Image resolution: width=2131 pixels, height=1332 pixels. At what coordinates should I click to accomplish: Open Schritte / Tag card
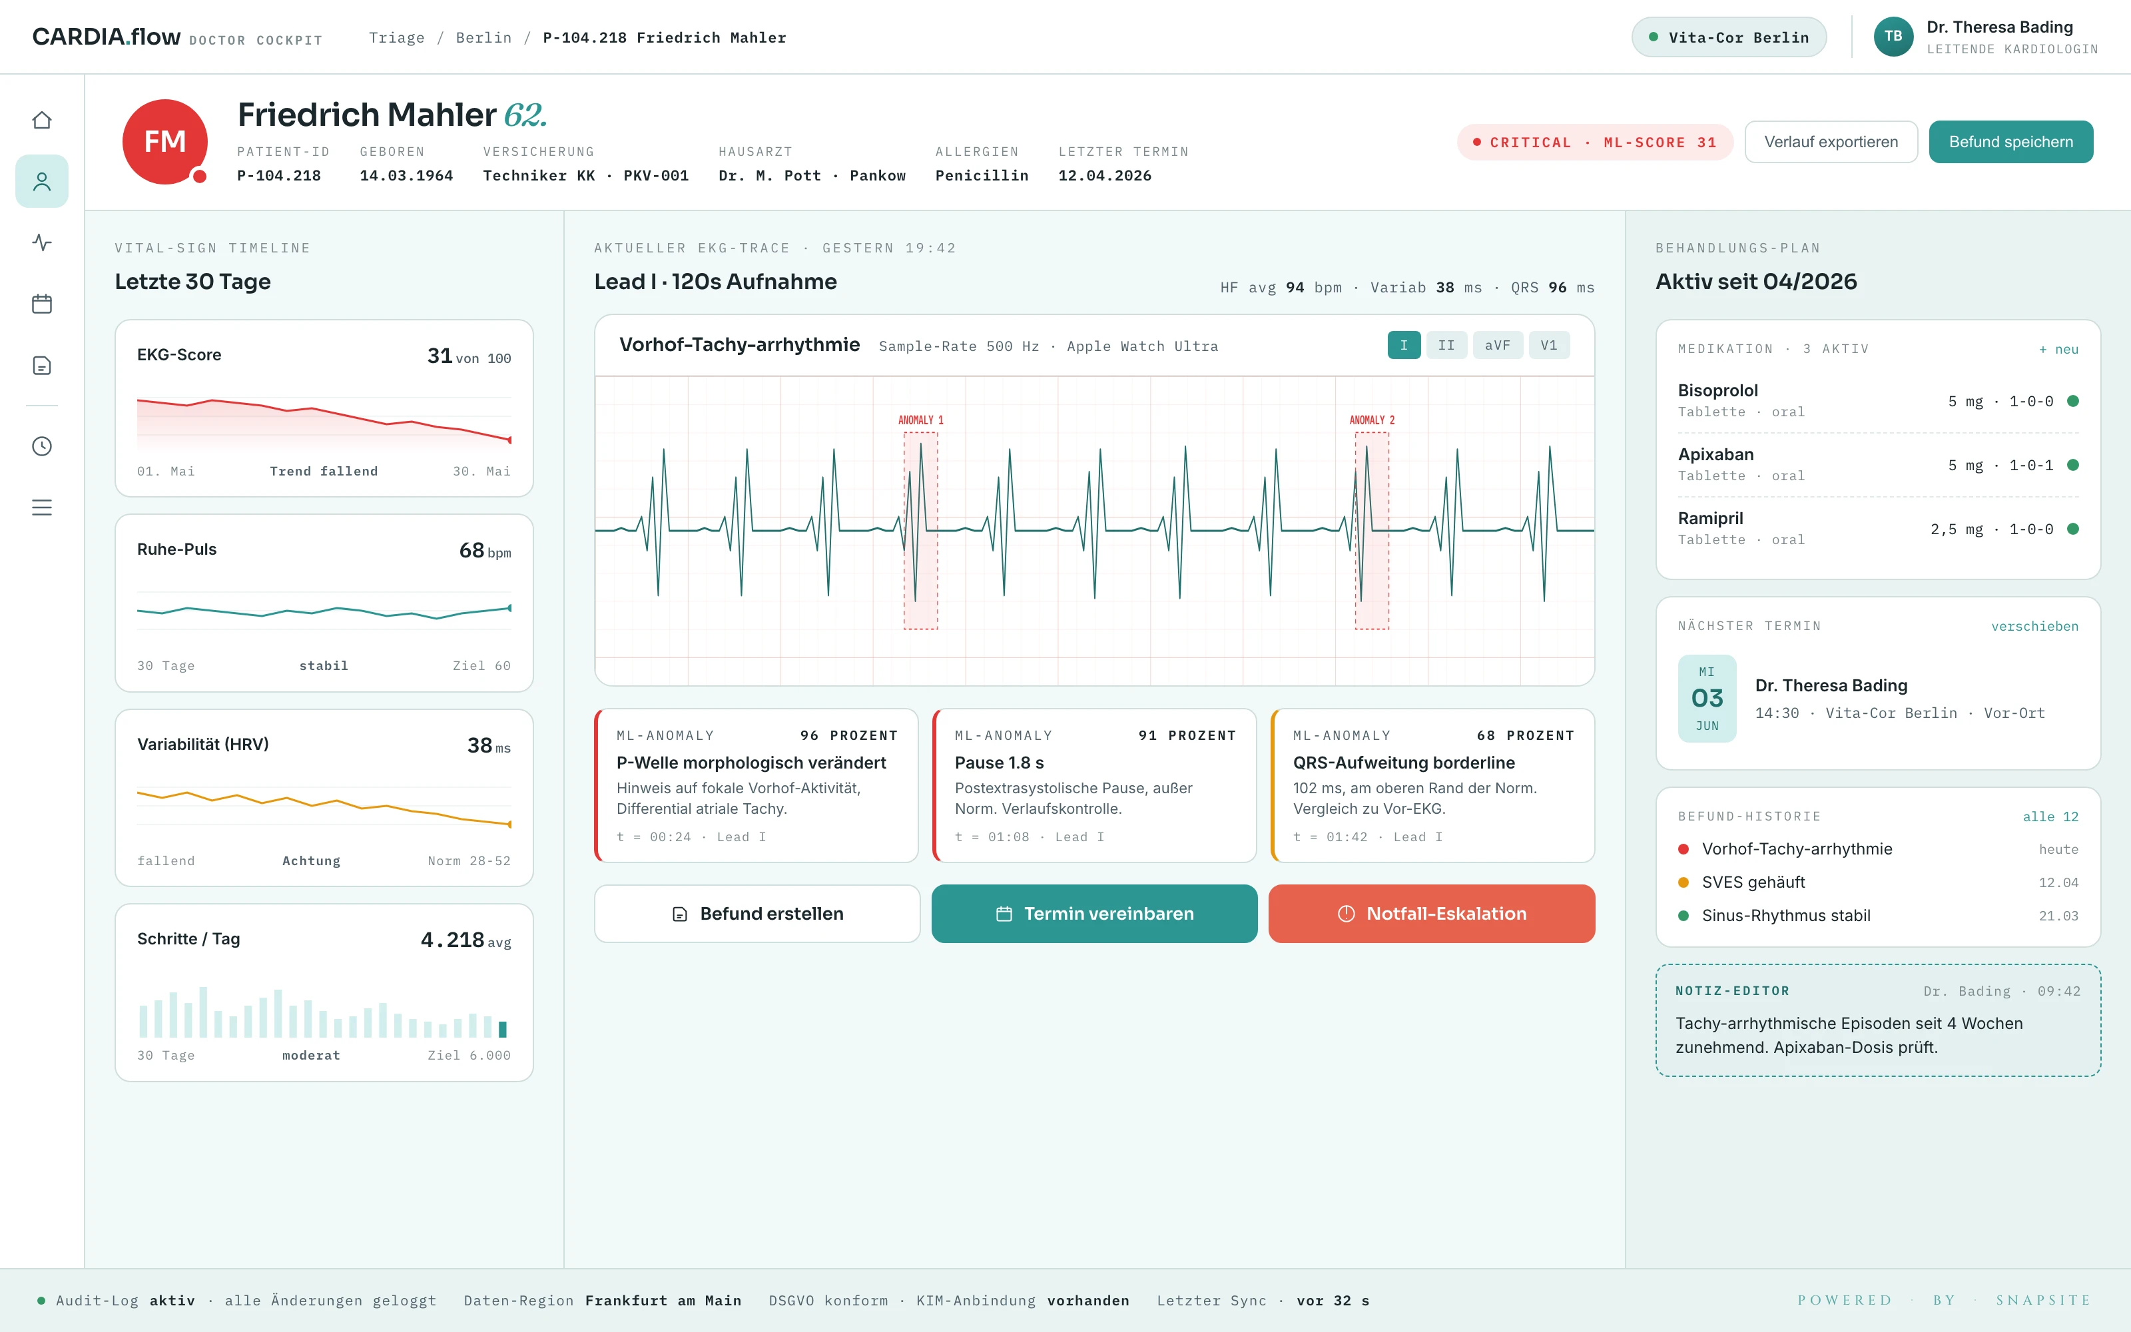click(x=324, y=993)
